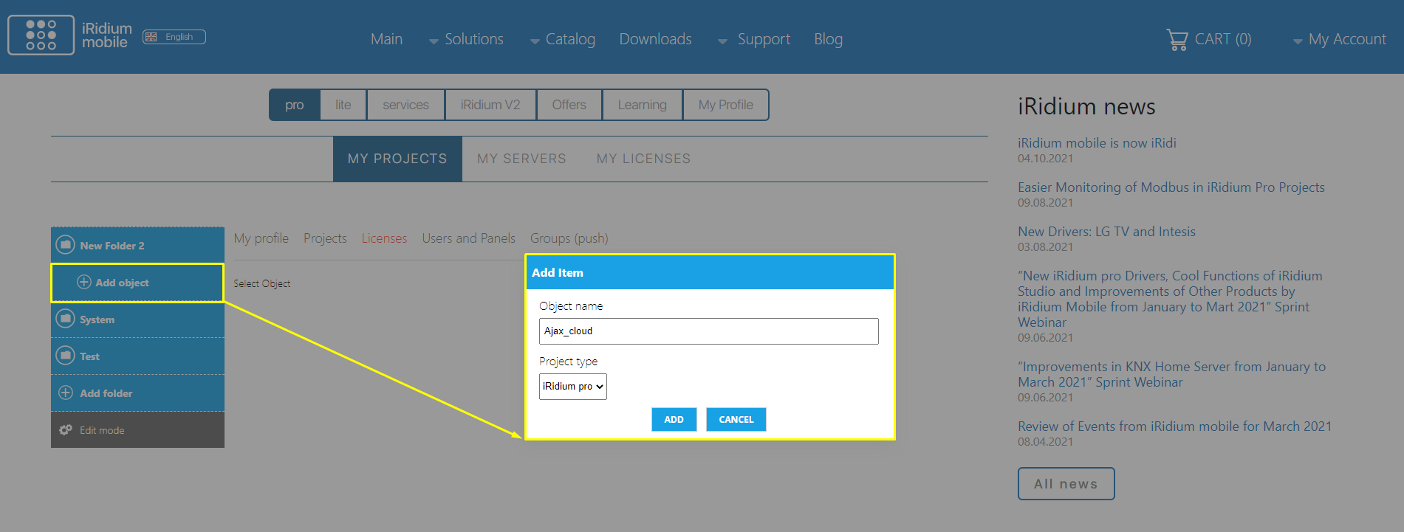The height and width of the screenshot is (532, 1404).
Task: Click the iRidium mobile logo icon
Action: (x=41, y=35)
